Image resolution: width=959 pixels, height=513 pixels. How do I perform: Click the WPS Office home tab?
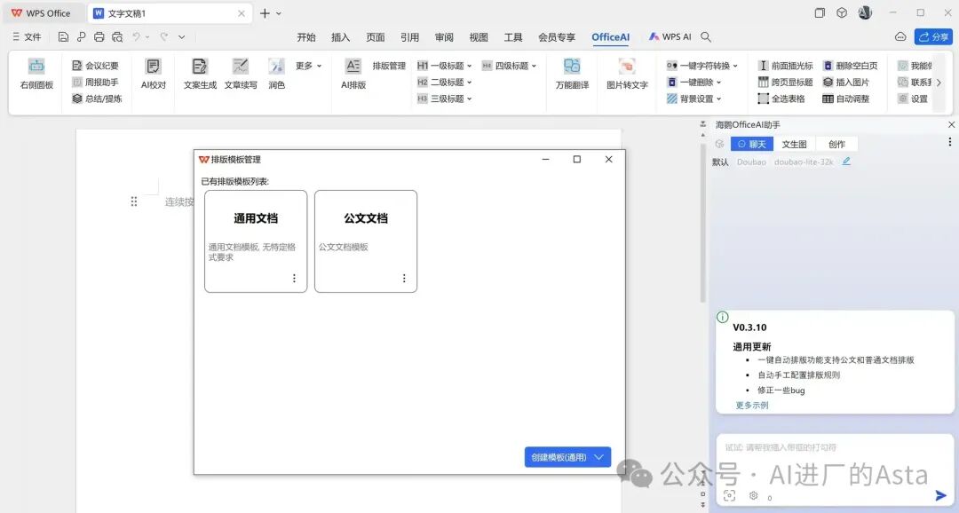tap(41, 13)
